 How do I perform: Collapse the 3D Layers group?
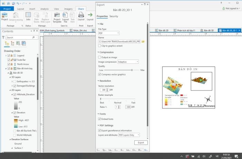pos(10,77)
